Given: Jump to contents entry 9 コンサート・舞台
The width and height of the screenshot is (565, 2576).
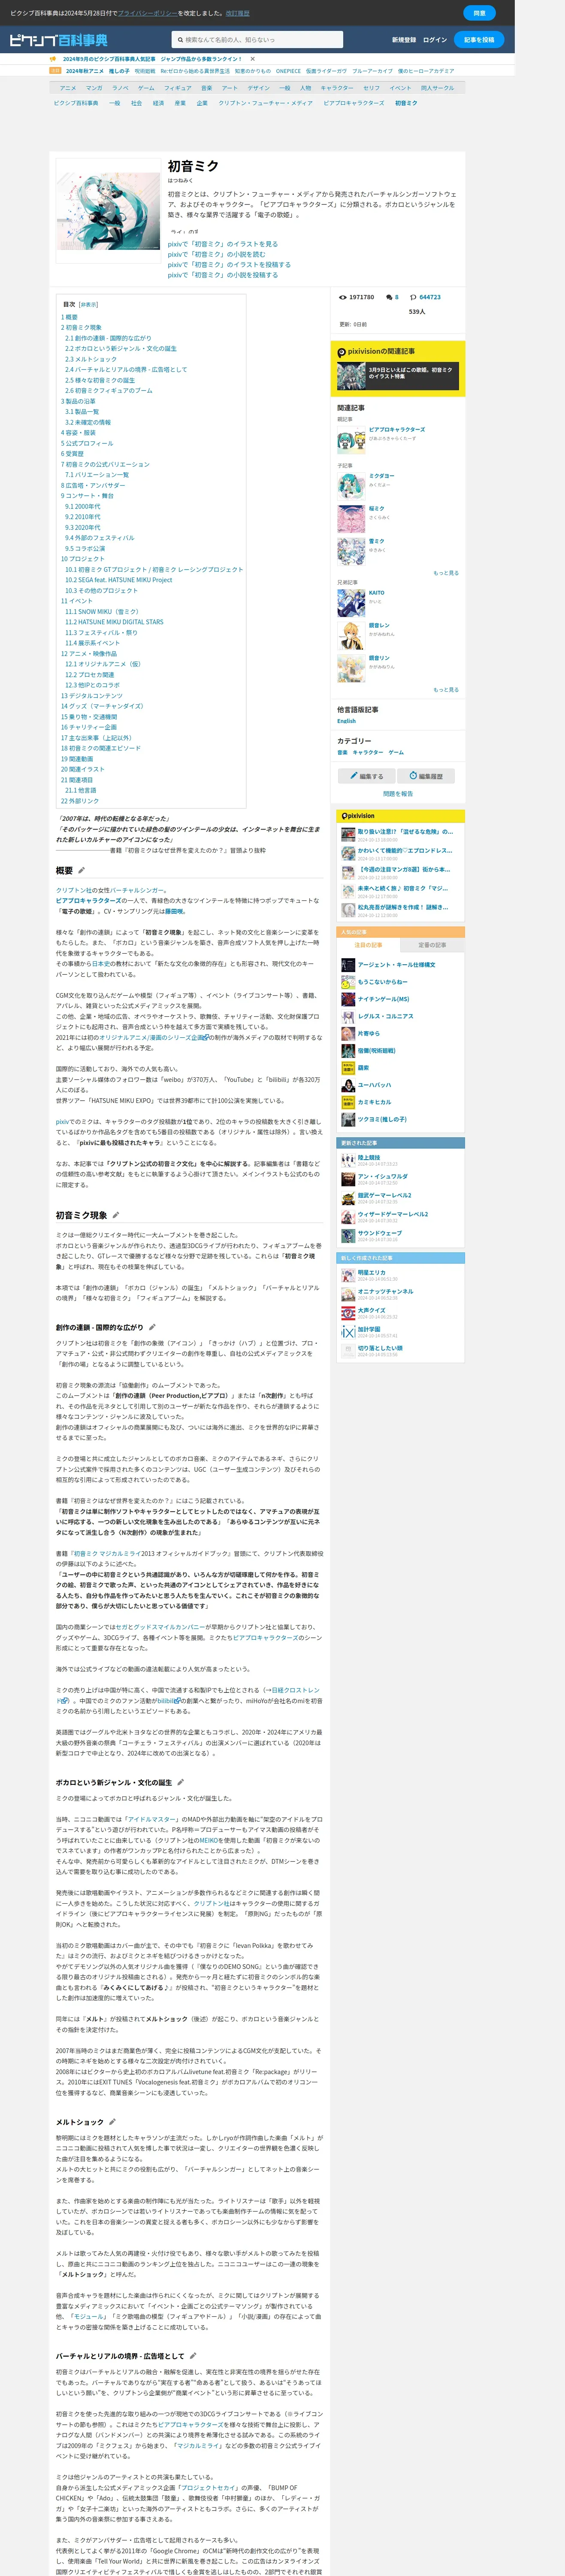Looking at the screenshot, I should point(87,496).
